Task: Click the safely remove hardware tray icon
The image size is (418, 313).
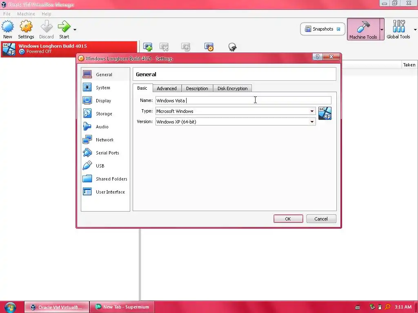Action: tap(372, 307)
